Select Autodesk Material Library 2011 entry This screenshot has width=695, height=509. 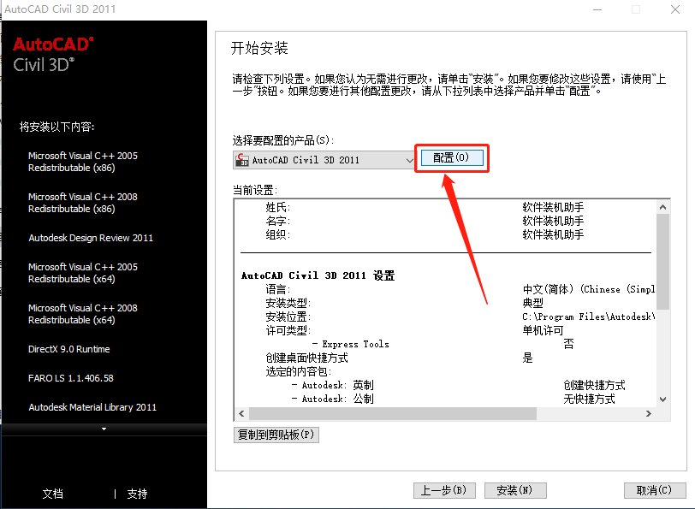coord(92,407)
